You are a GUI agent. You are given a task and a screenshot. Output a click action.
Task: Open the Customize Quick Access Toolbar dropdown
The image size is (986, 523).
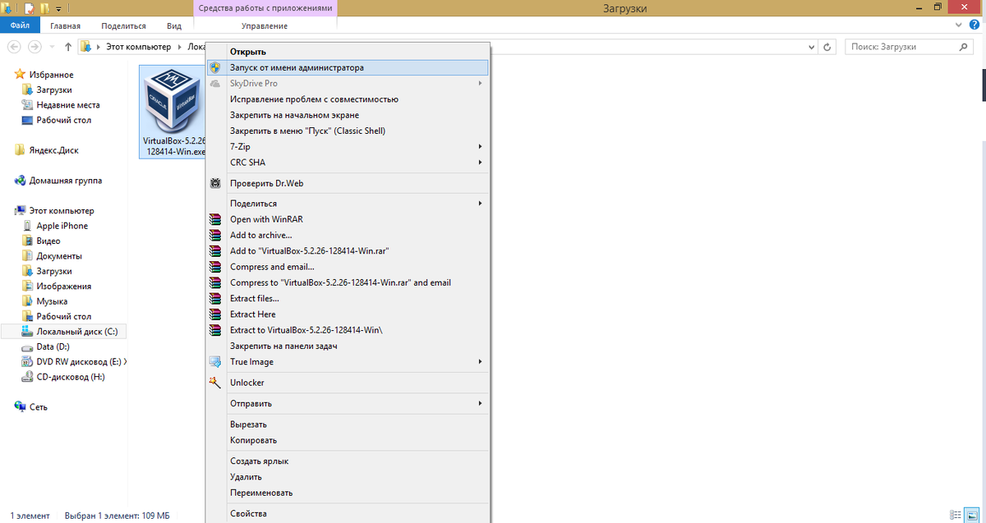click(x=58, y=8)
